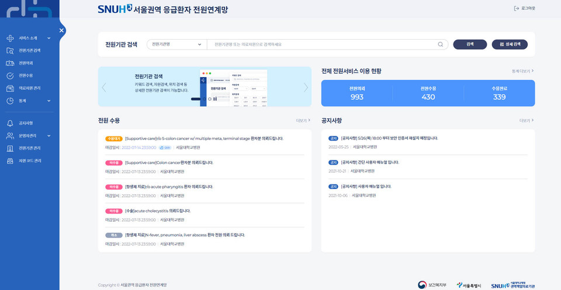Viewport: 561px width, 290px height.
Task: Show the next banner slide with right arrow
Action: (x=306, y=88)
